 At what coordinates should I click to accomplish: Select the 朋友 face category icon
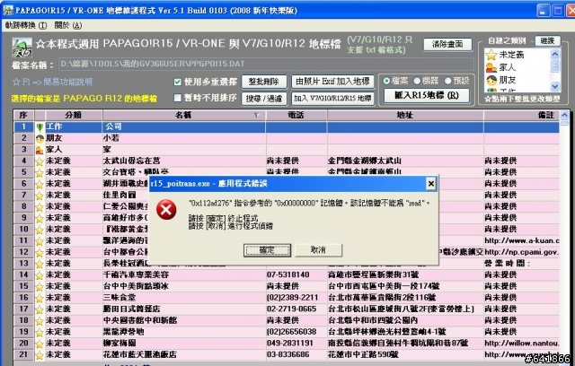tap(491, 80)
